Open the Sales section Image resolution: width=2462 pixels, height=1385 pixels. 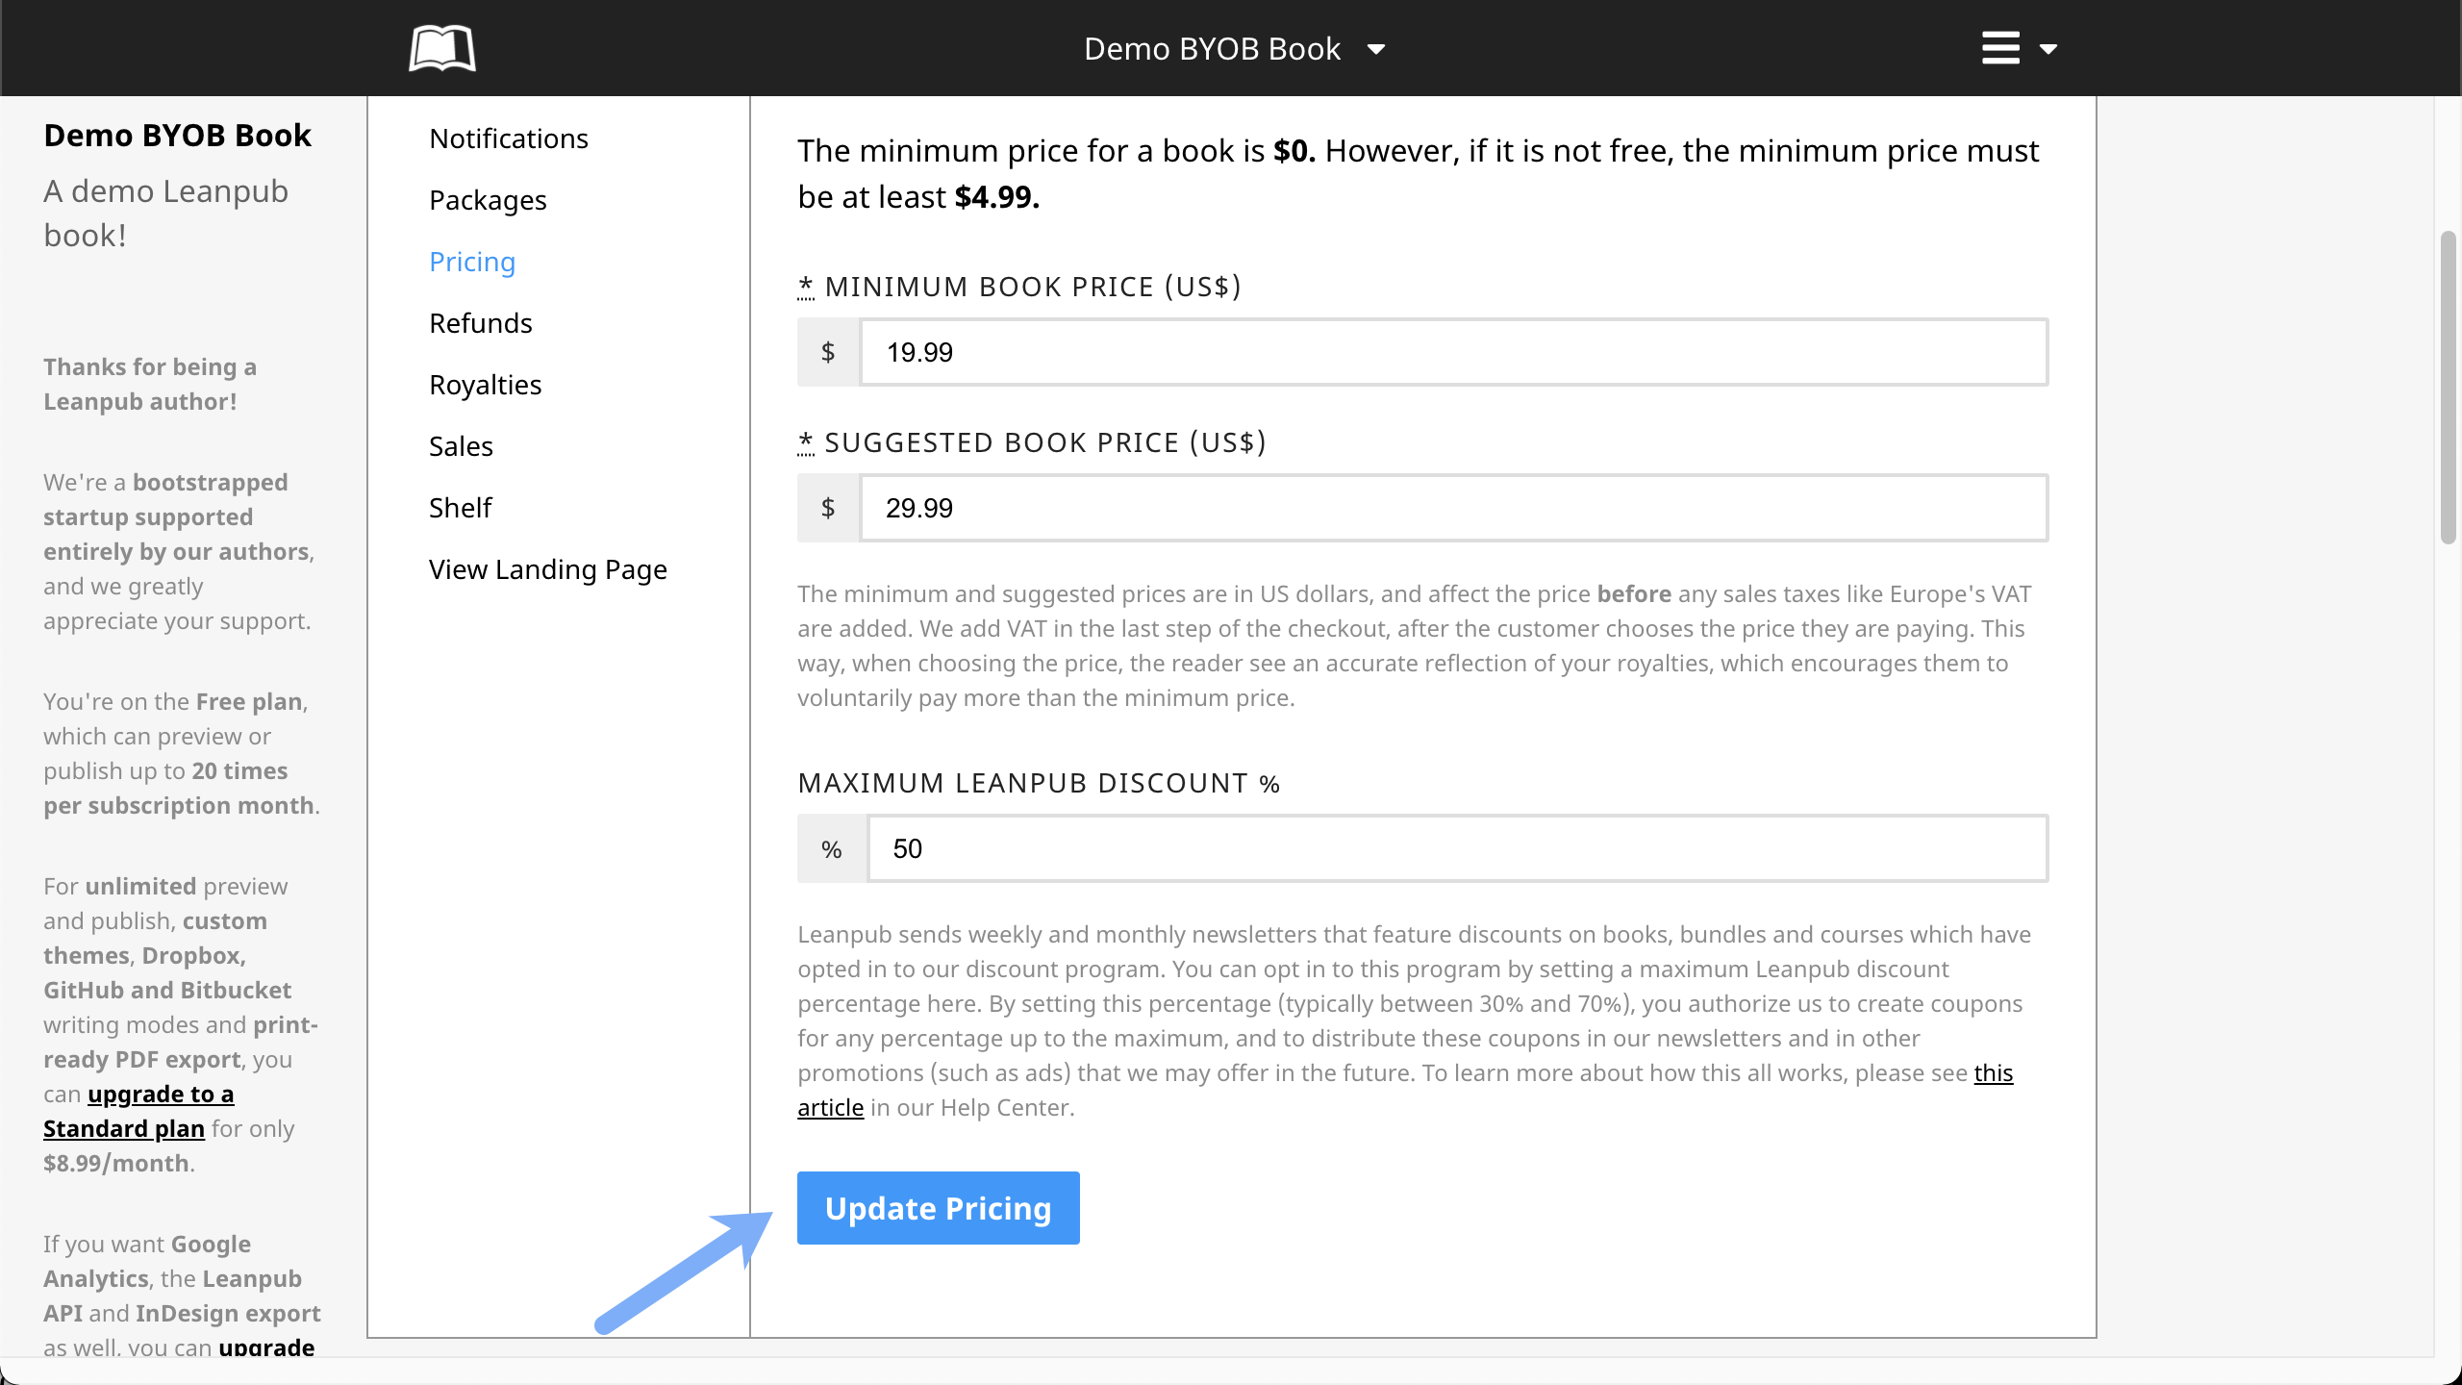461,446
